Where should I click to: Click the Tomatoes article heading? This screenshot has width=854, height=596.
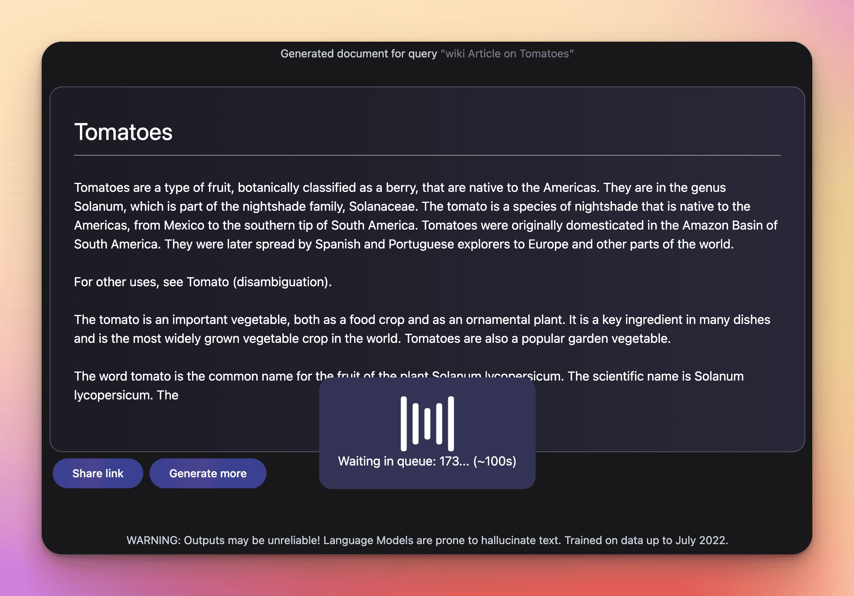pos(123,132)
